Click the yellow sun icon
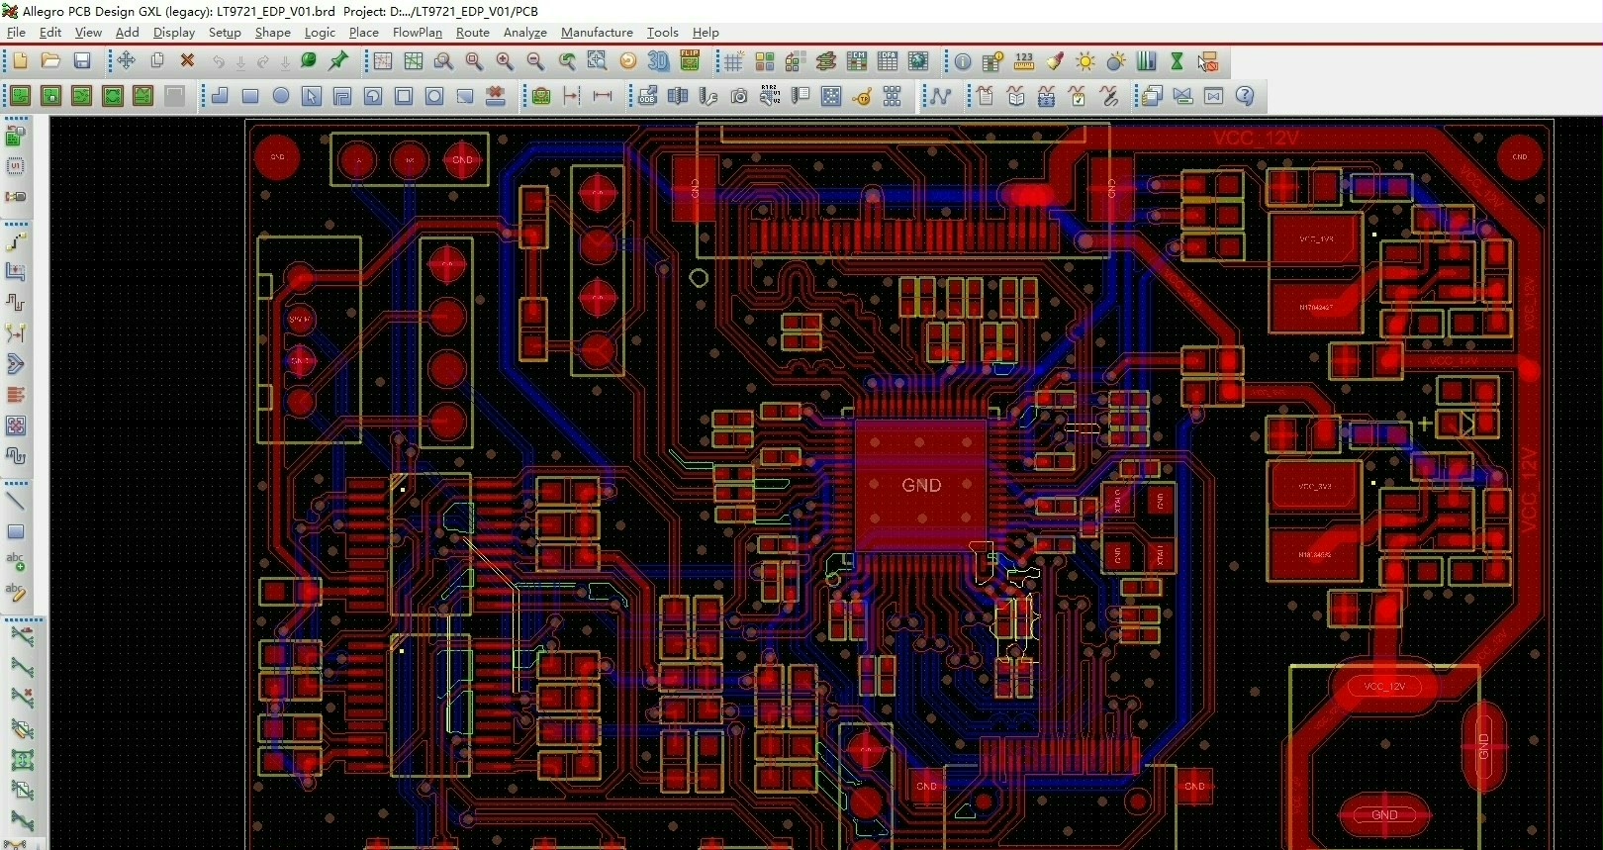 [1085, 61]
